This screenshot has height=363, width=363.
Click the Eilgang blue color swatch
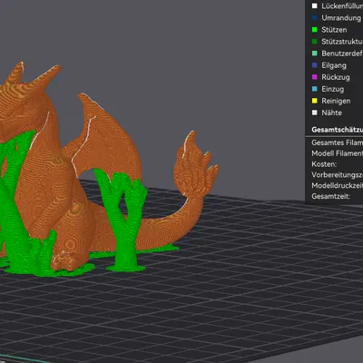[x=315, y=65]
